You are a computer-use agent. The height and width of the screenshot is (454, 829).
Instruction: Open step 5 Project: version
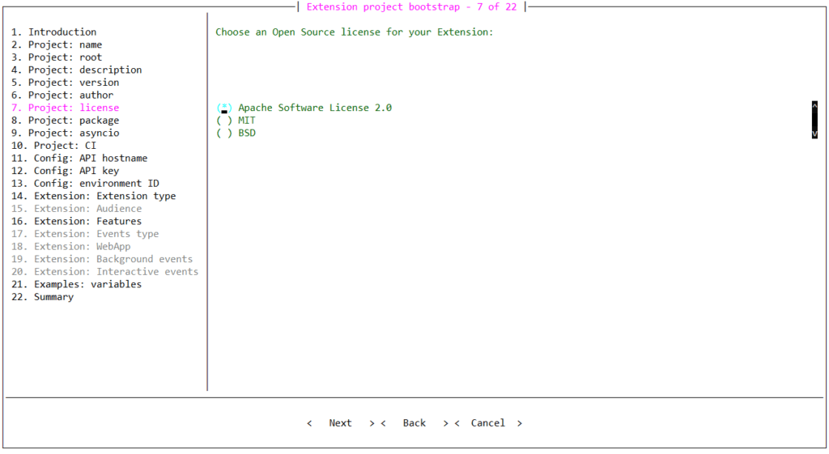[x=65, y=83]
